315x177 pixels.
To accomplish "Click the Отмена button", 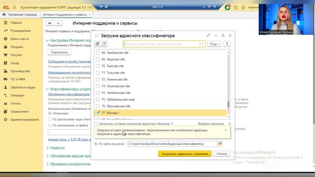I will (x=222, y=154).
